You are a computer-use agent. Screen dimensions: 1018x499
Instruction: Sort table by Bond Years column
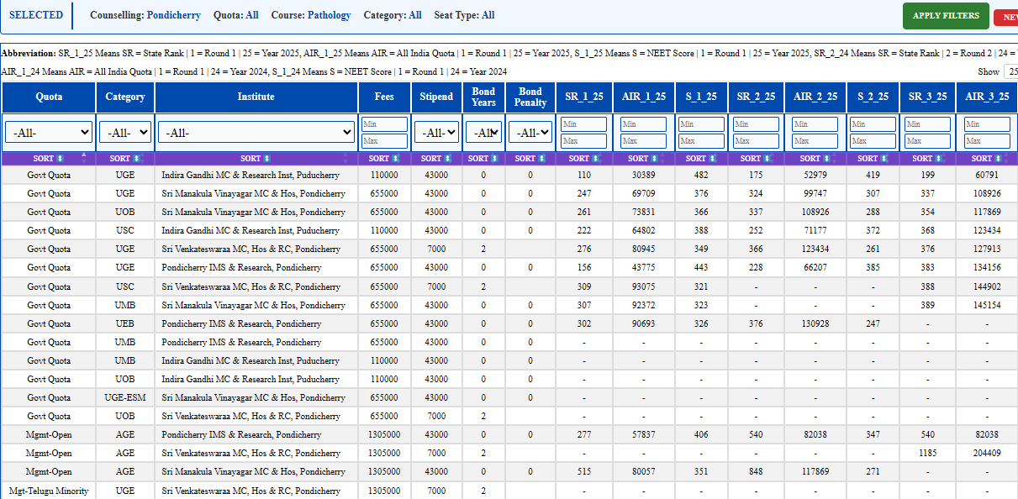pos(483,158)
